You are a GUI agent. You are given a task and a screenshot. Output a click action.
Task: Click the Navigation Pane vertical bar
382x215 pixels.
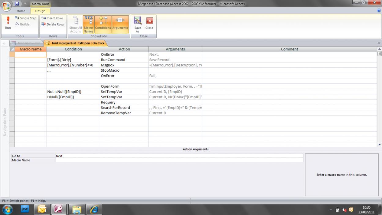point(5,122)
